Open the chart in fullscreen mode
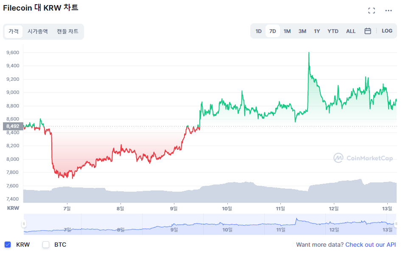Screen dimensions: 403x256 (x=371, y=11)
